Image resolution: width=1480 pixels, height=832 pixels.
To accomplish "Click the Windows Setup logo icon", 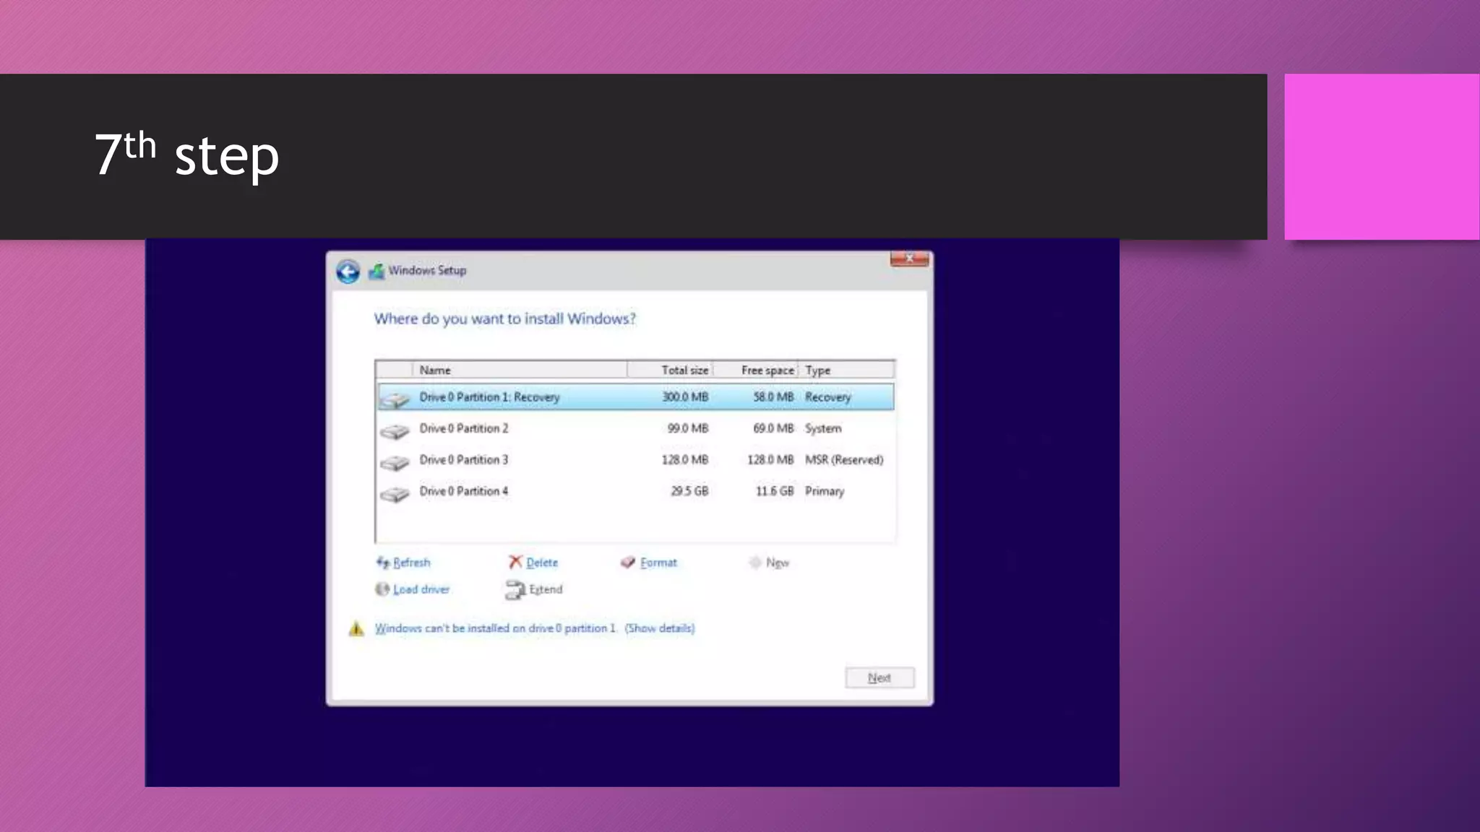I will pyautogui.click(x=377, y=272).
